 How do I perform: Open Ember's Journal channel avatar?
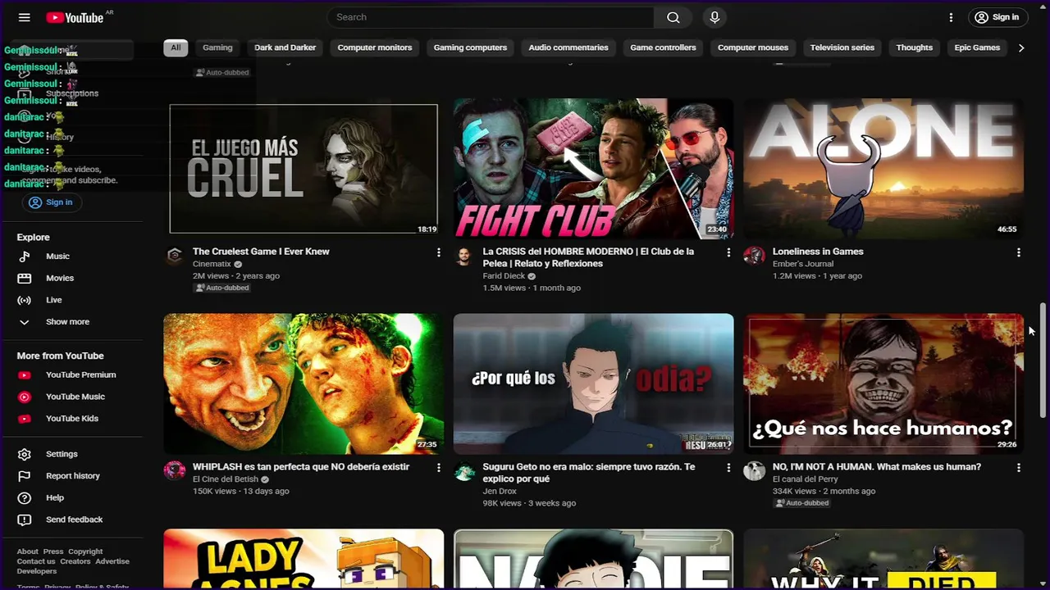(755, 256)
